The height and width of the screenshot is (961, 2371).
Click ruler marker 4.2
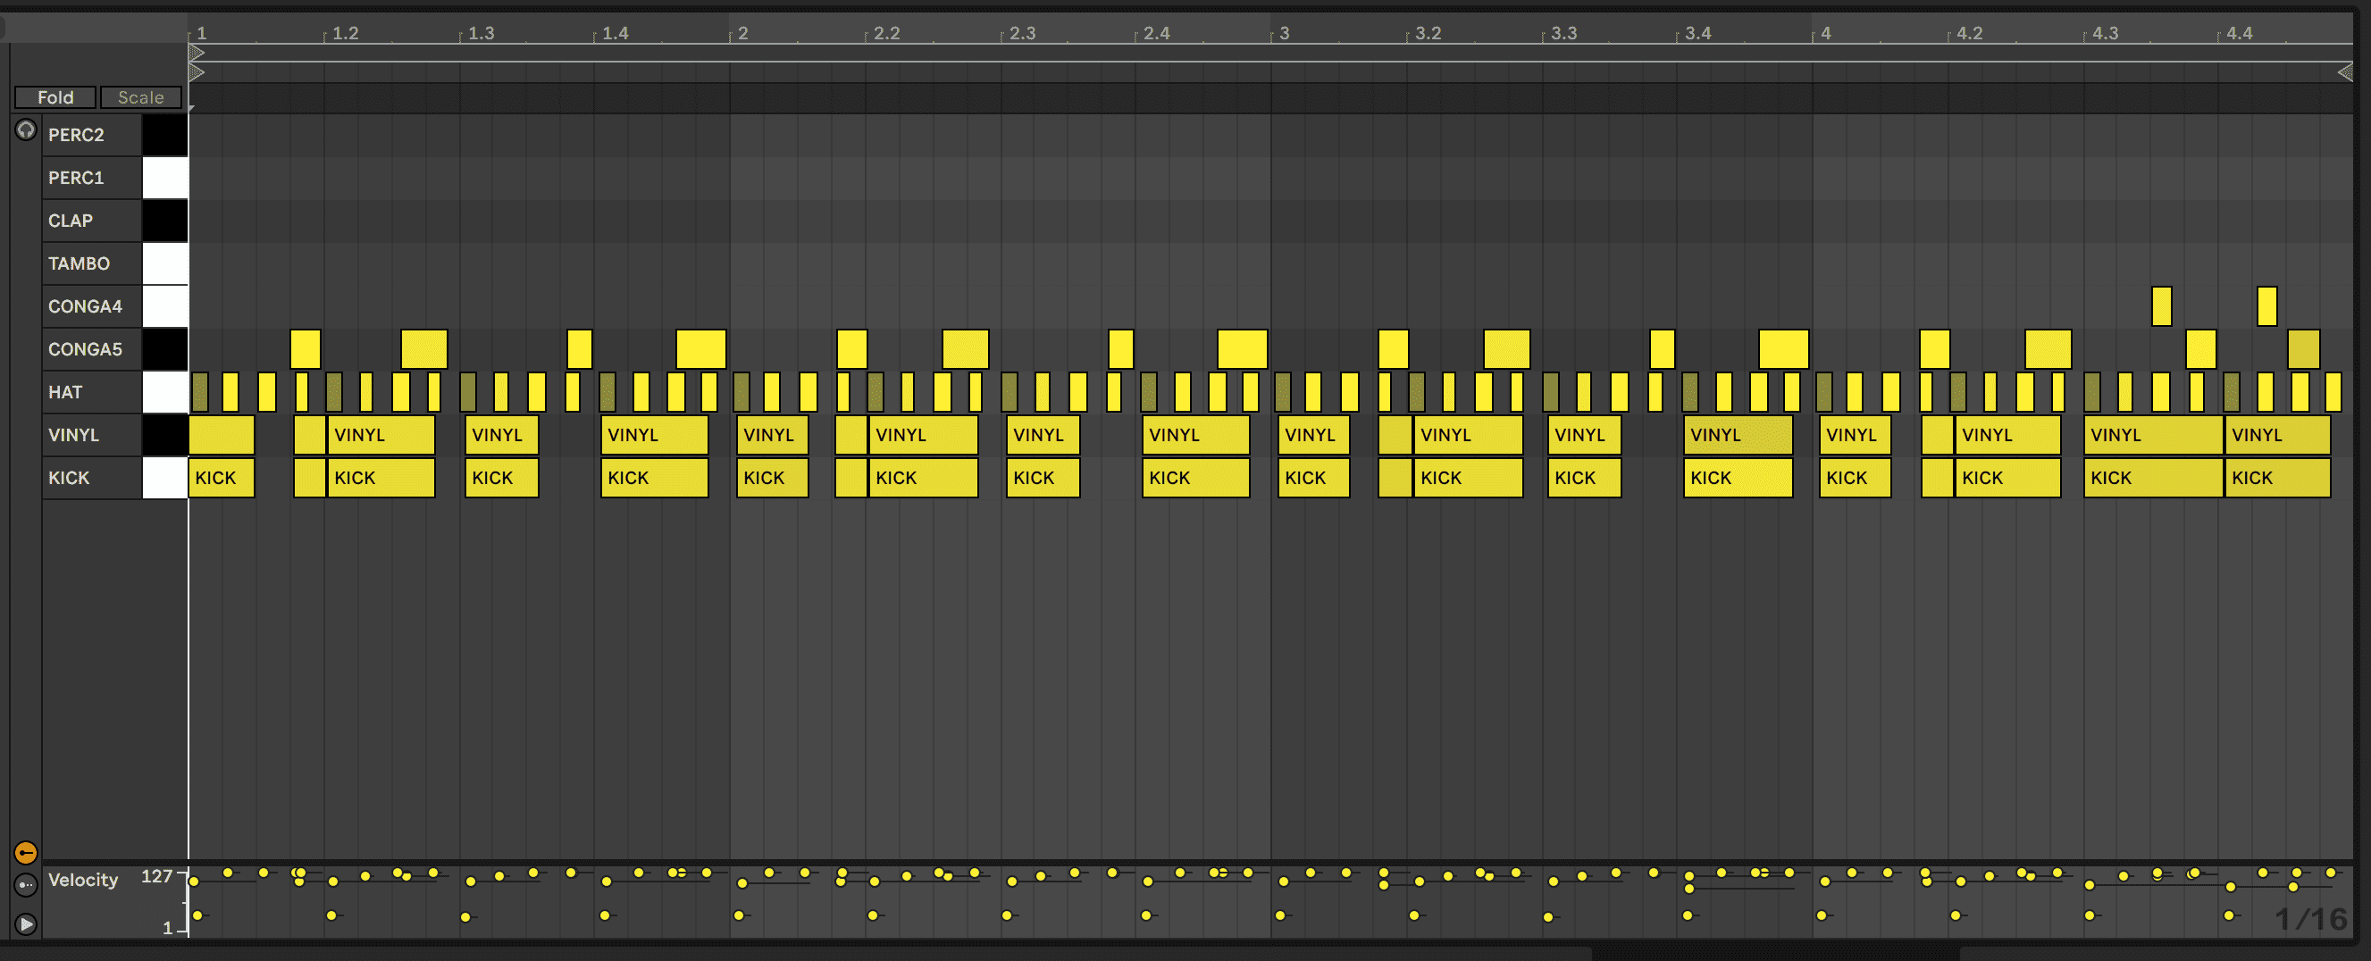tap(1969, 33)
